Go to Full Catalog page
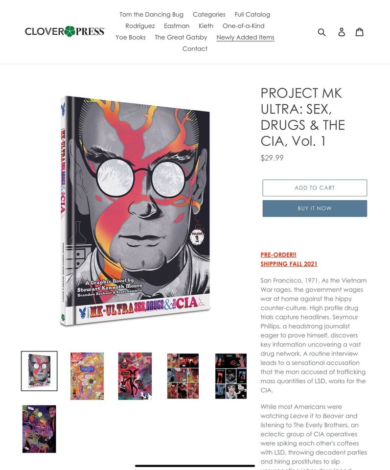Image resolution: width=390 pixels, height=470 pixels. click(x=252, y=14)
